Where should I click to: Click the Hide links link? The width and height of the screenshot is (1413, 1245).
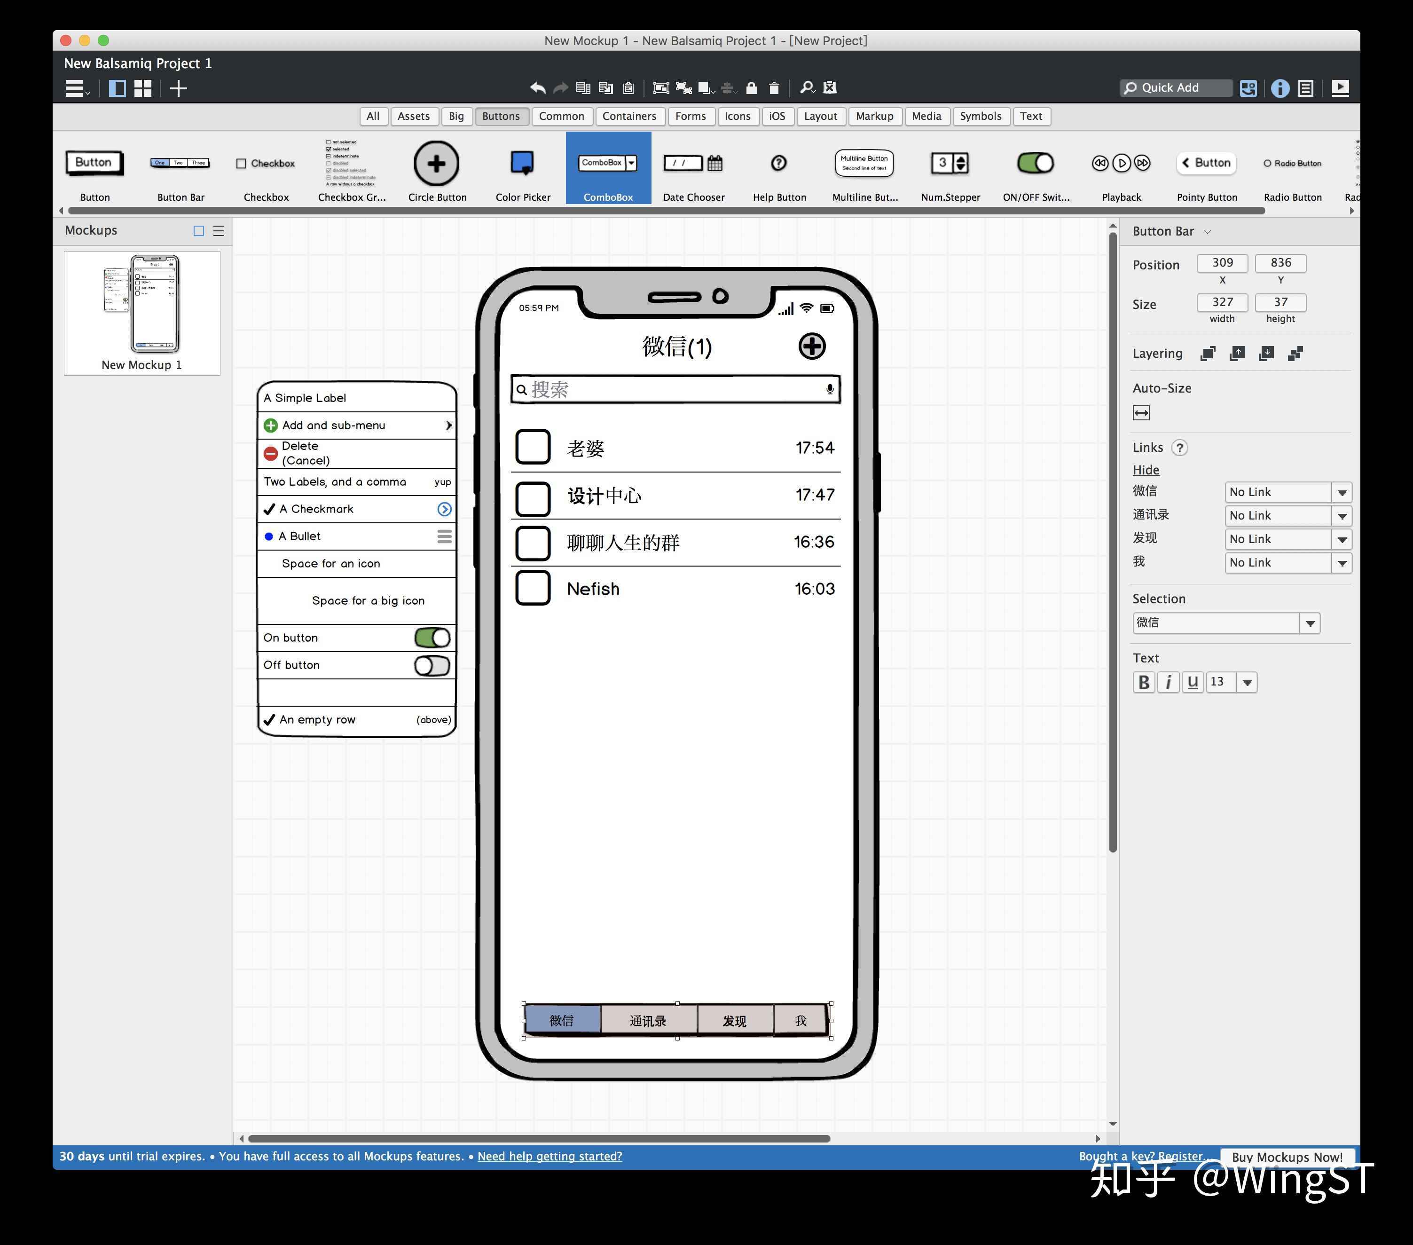[1146, 470]
